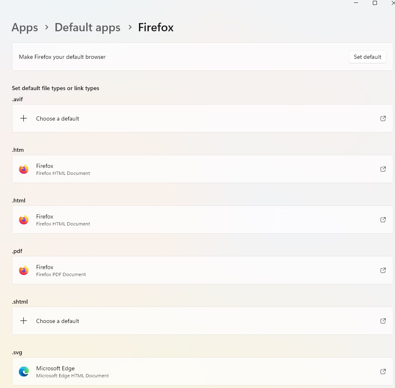Viewport: 395px width, 388px height.
Task: Click the Microsoft Edge icon for .svg
Action: coord(24,372)
